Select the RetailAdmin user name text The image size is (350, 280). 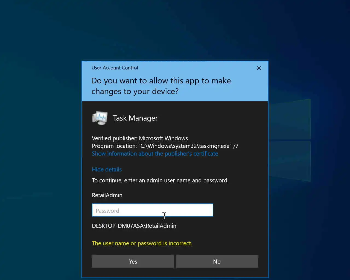coord(107,195)
